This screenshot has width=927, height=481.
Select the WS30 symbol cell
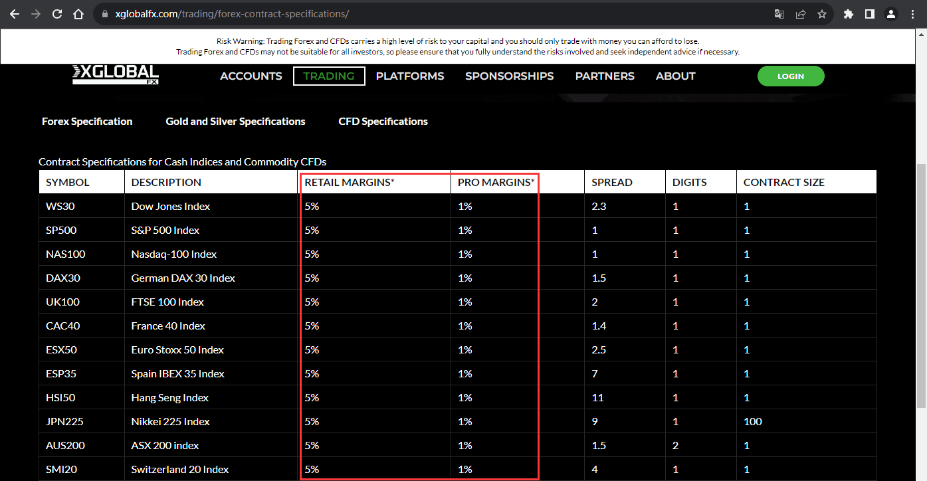82,206
